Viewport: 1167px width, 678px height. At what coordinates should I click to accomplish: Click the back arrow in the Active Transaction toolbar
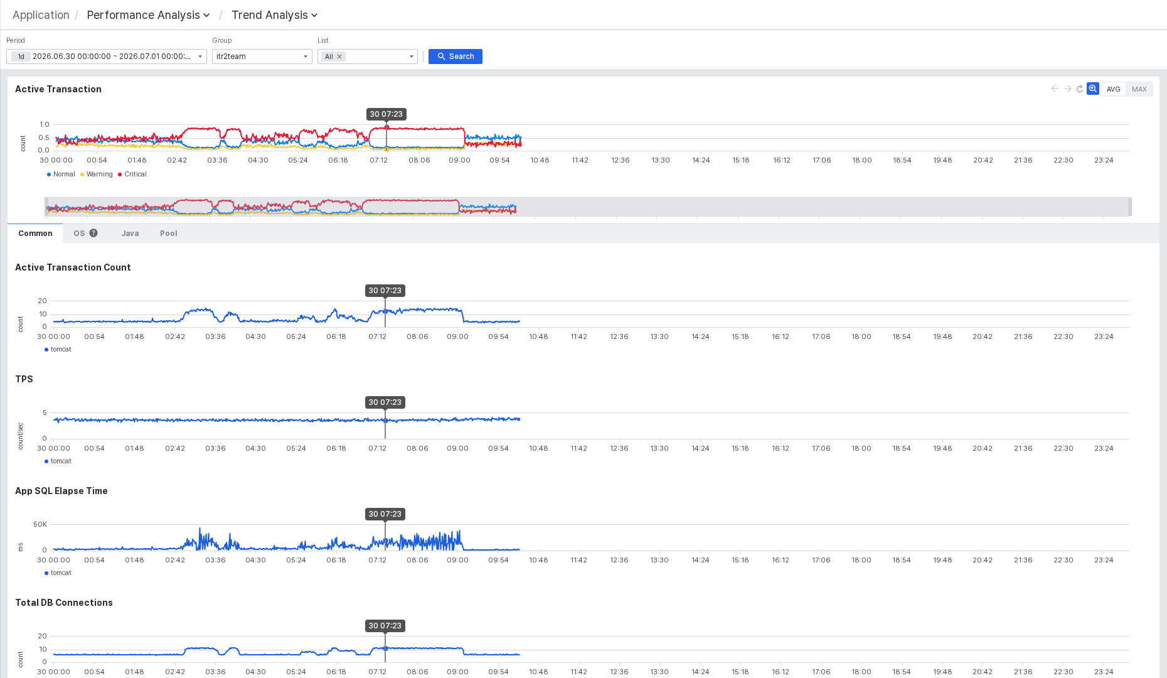(x=1055, y=89)
